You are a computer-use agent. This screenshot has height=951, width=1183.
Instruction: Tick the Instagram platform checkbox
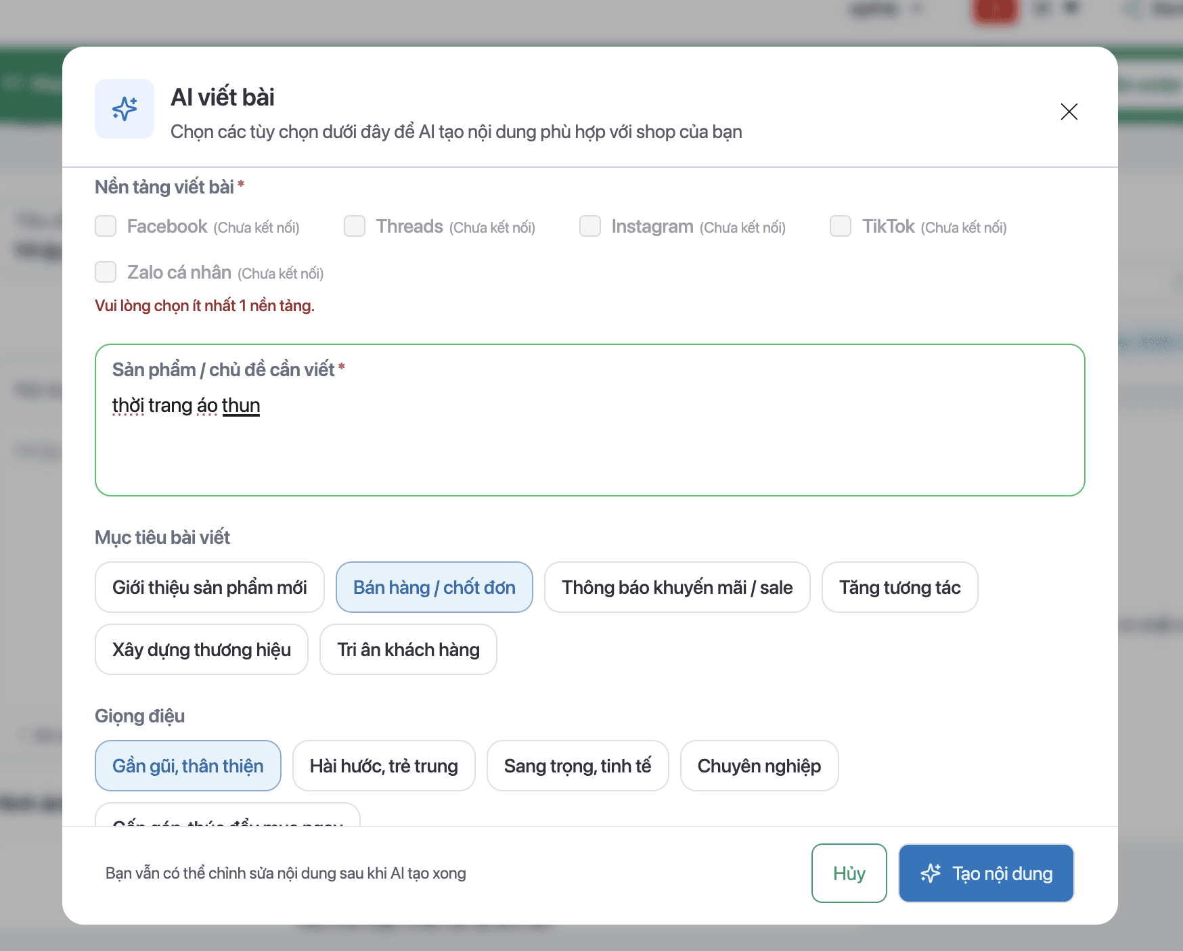590,226
